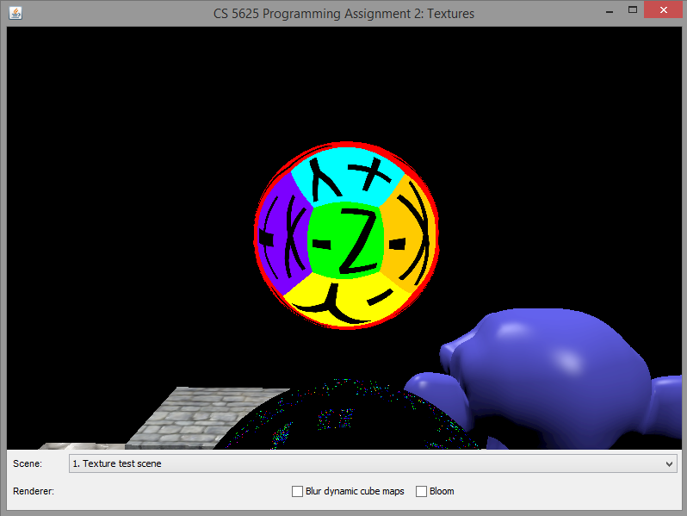Click the dark reflective sphere at the bottom
The image size is (687, 516).
tap(344, 422)
